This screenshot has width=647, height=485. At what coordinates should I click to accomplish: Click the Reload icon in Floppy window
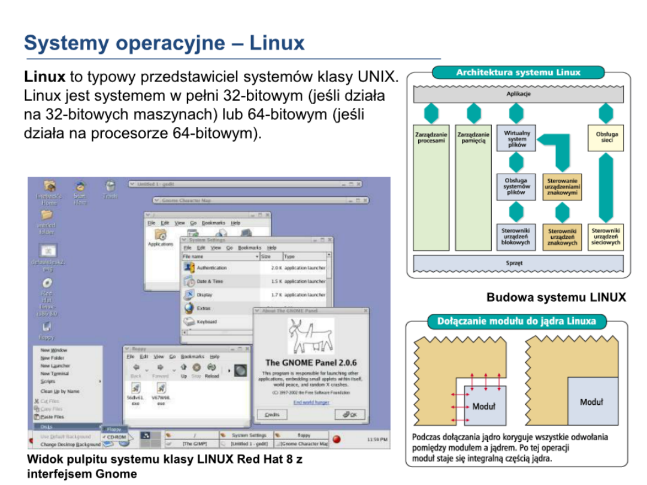point(211,368)
